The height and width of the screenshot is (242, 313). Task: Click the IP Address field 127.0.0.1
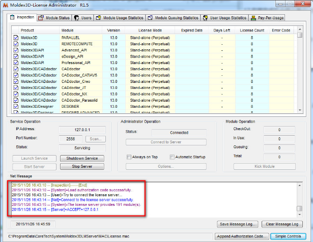[82, 130]
